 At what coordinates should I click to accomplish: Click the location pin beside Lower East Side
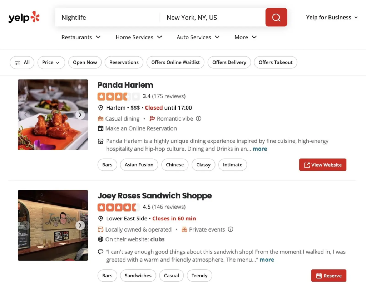pos(100,219)
